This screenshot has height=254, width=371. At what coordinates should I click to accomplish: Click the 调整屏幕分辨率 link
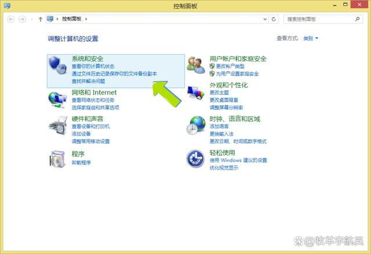click(226, 108)
